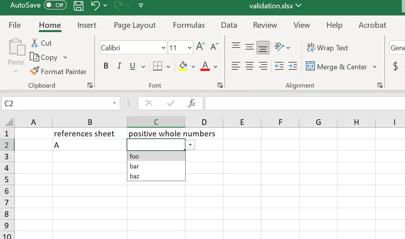
Task: Open the Calibri font name dropdown
Action: coord(163,48)
